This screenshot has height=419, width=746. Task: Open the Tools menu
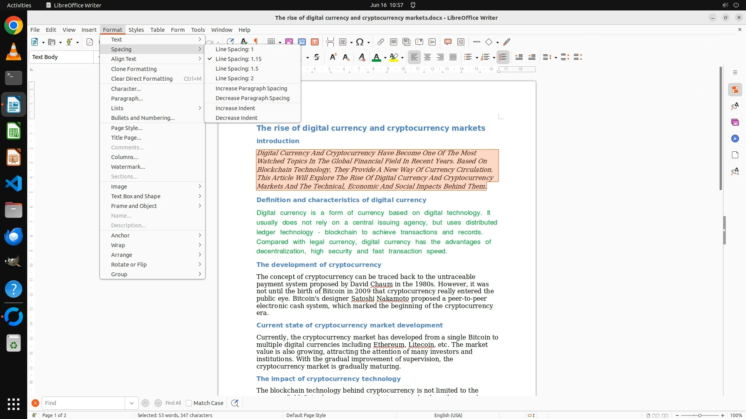[197, 29]
